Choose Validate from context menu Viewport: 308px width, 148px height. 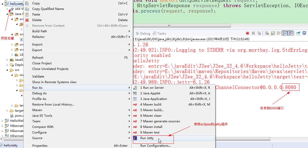pyautogui.click(x=78, y=77)
